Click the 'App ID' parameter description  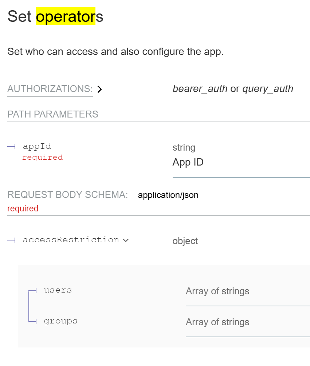(x=188, y=162)
